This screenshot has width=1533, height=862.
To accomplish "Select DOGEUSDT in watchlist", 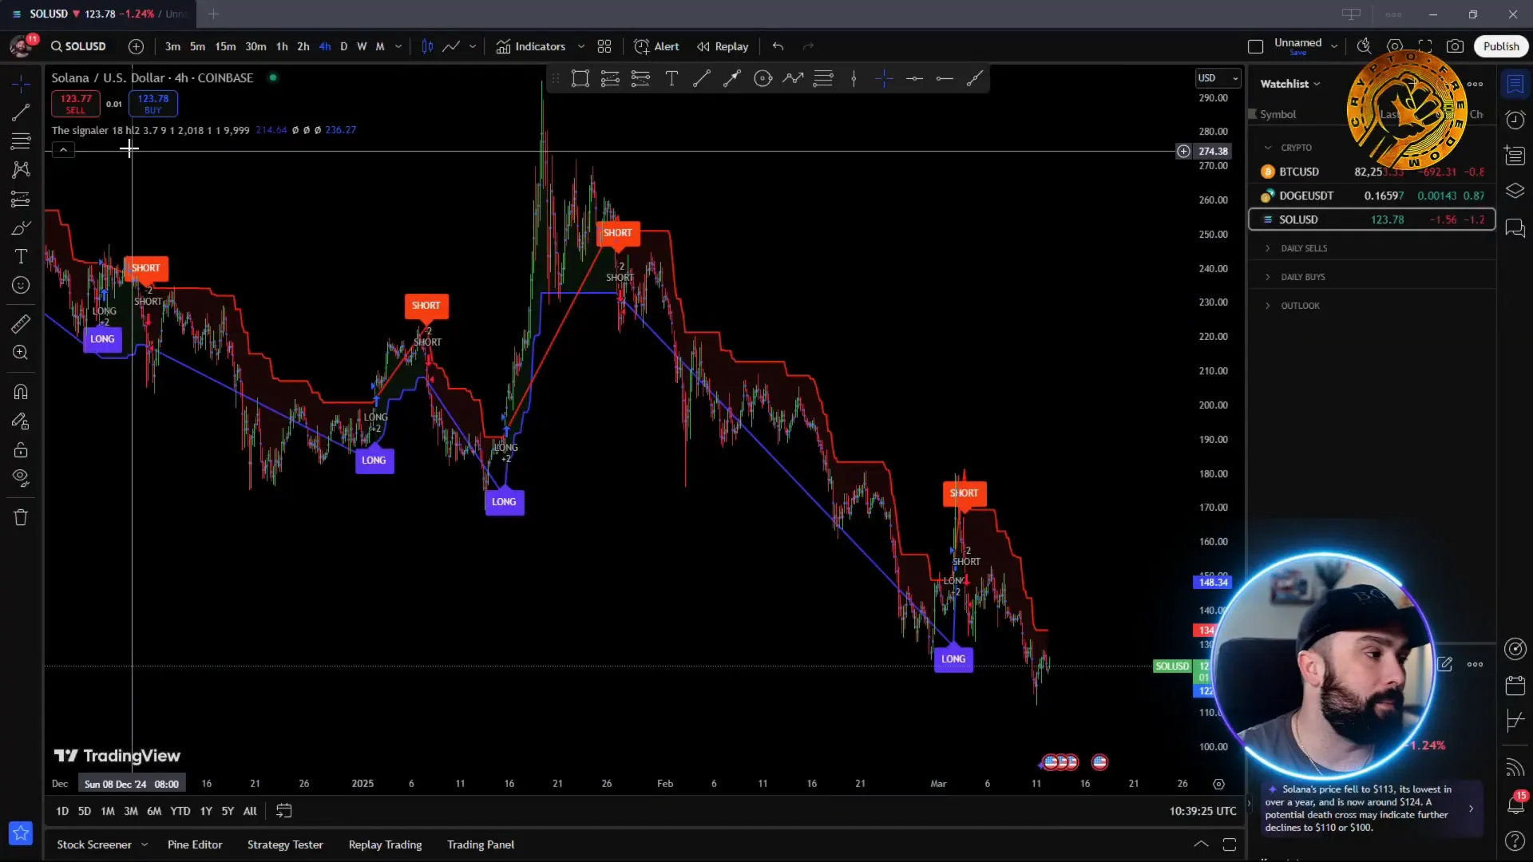I will (1372, 196).
